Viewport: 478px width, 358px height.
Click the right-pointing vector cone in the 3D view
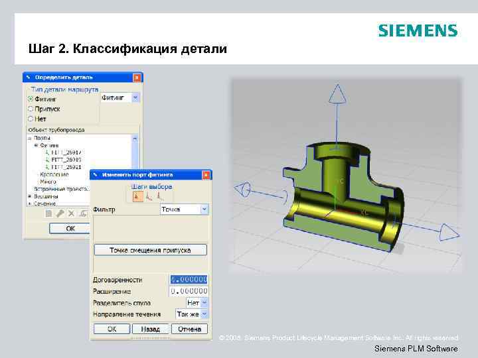449,233
